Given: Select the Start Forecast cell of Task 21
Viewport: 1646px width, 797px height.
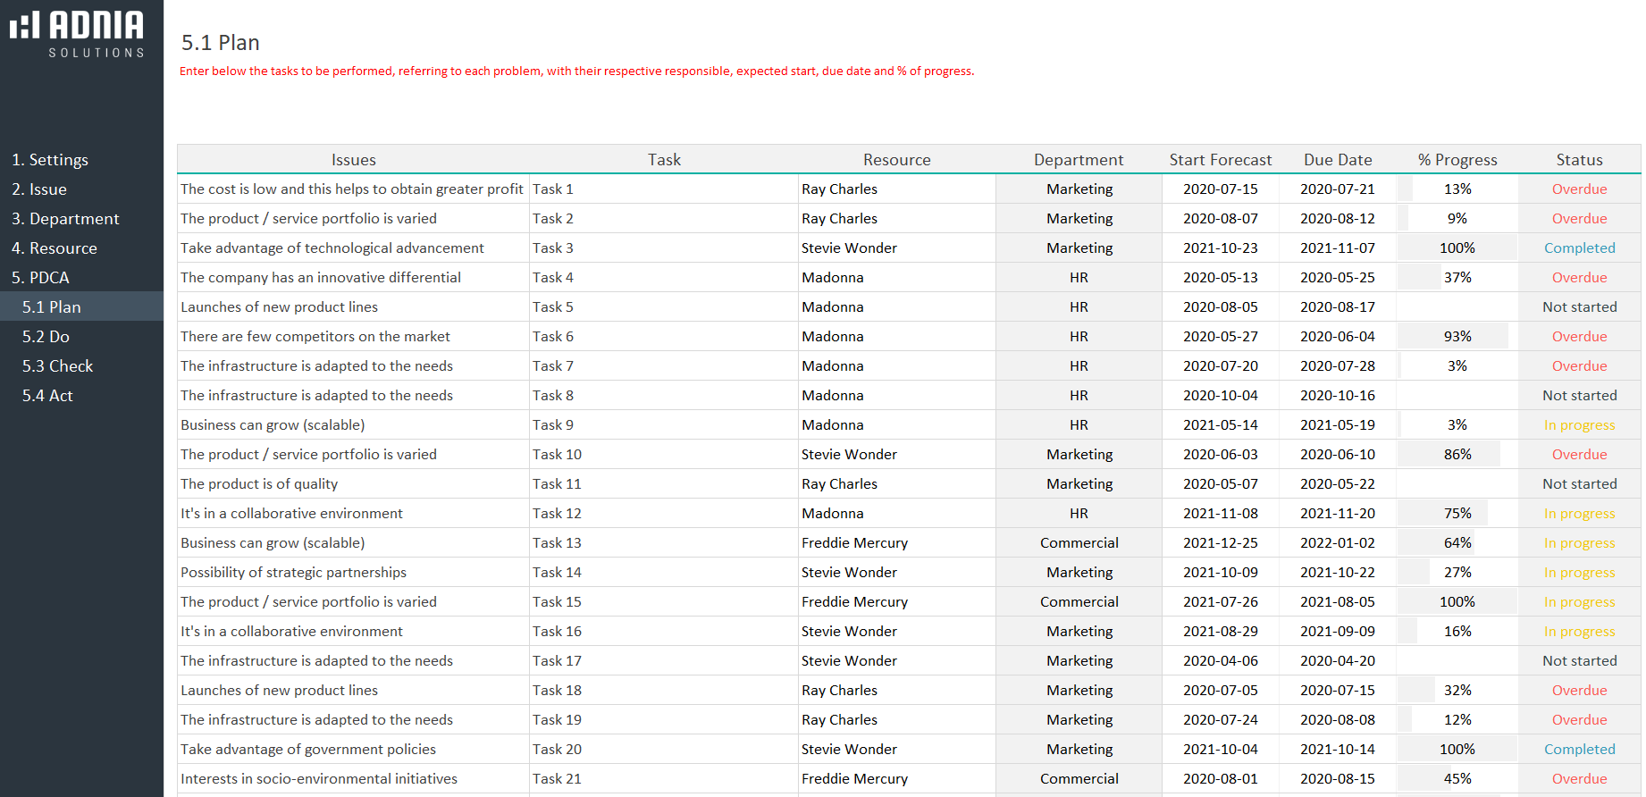Looking at the screenshot, I should 1220,779.
